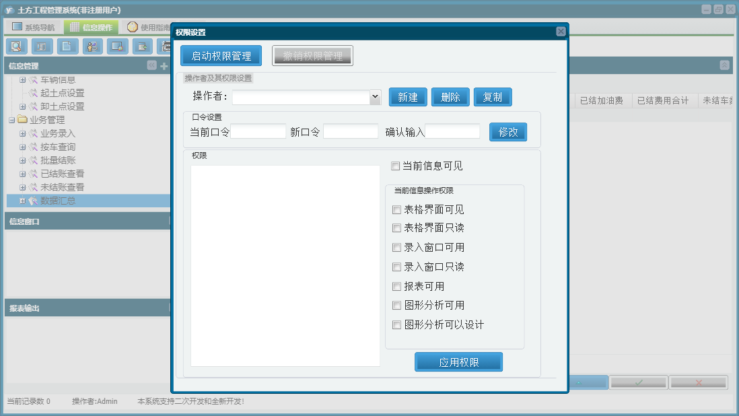Focus the 当前口令 input field

[258, 131]
